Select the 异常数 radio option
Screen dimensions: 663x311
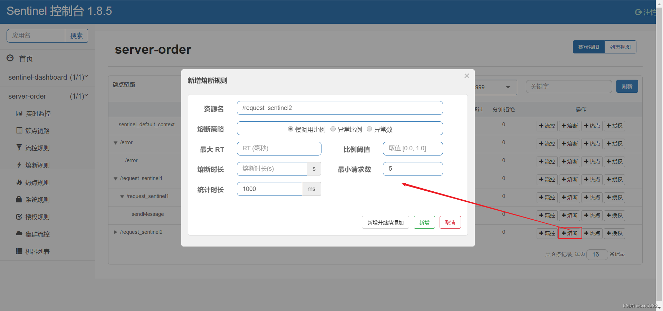pyautogui.click(x=369, y=129)
